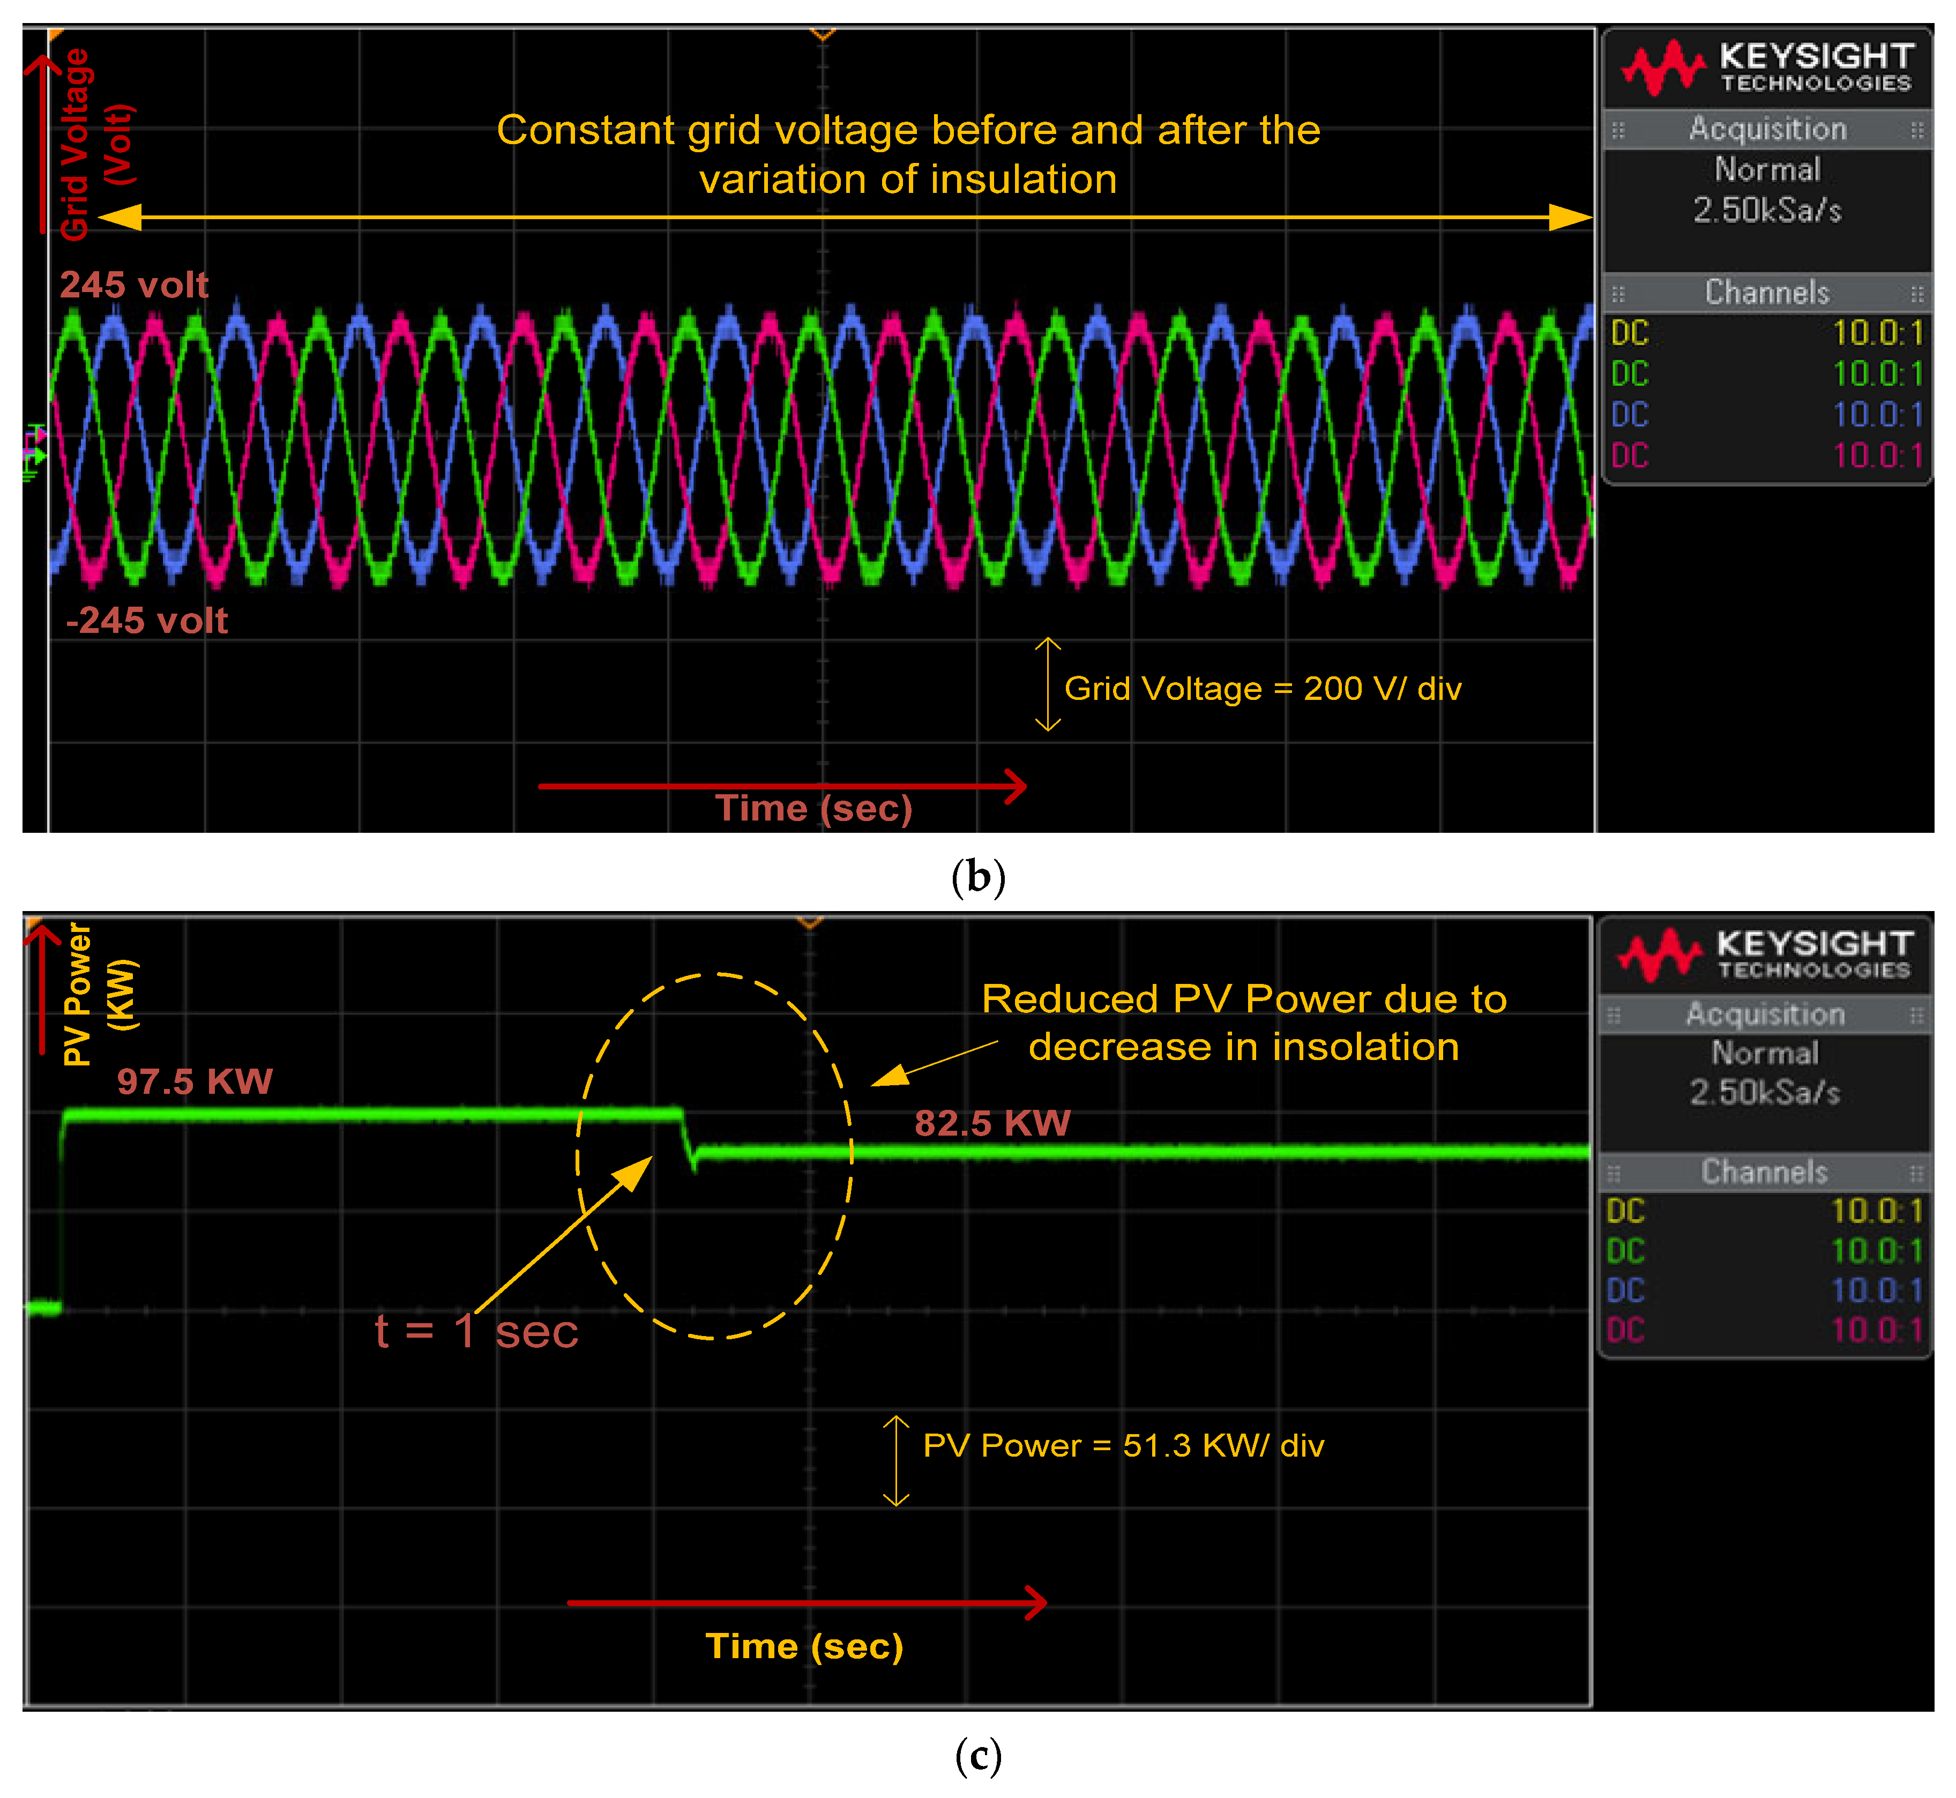Click left grip icon of upper Channels header

(x=1617, y=293)
